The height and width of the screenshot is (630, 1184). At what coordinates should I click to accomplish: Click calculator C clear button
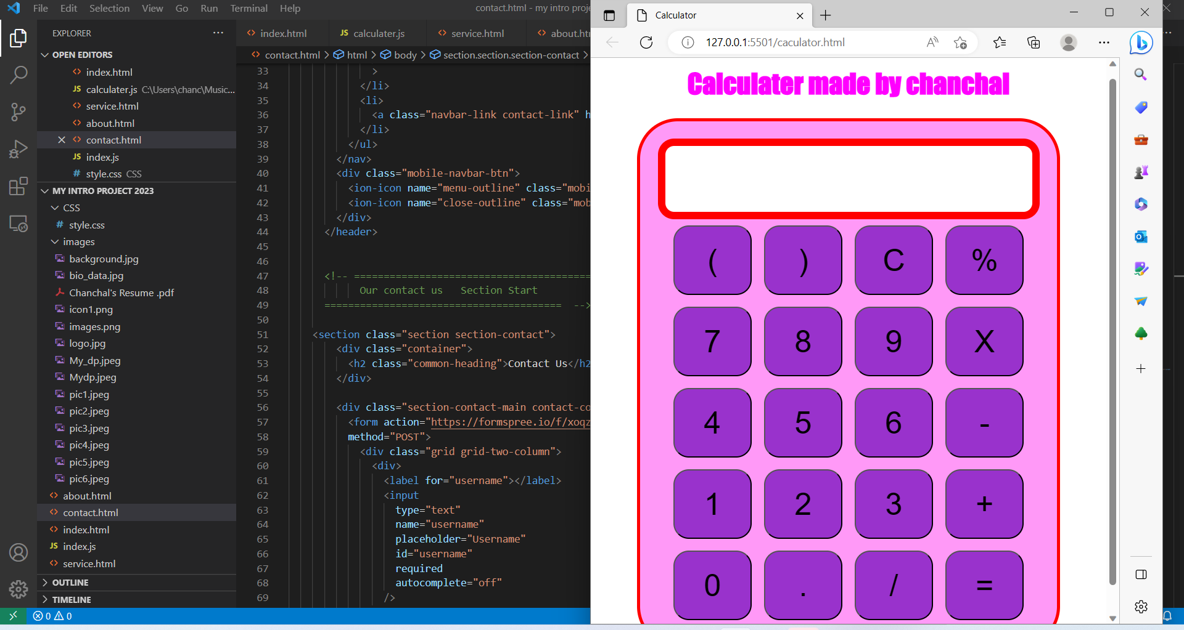tap(894, 260)
